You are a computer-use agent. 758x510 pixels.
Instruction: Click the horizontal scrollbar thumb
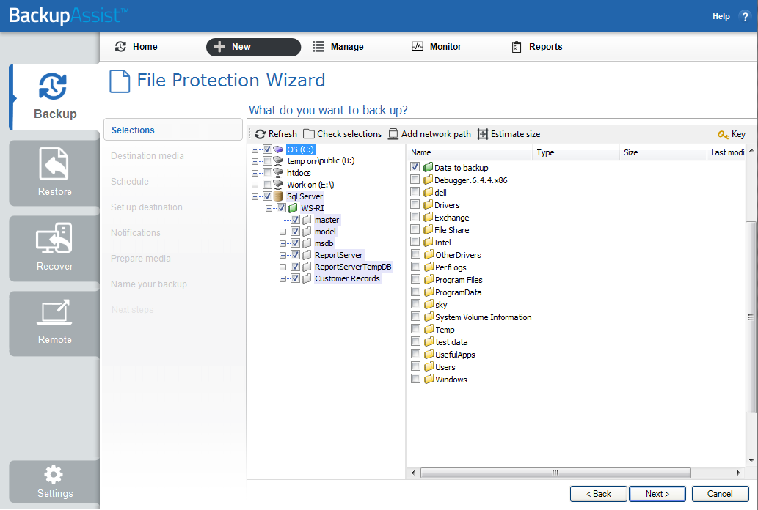555,473
